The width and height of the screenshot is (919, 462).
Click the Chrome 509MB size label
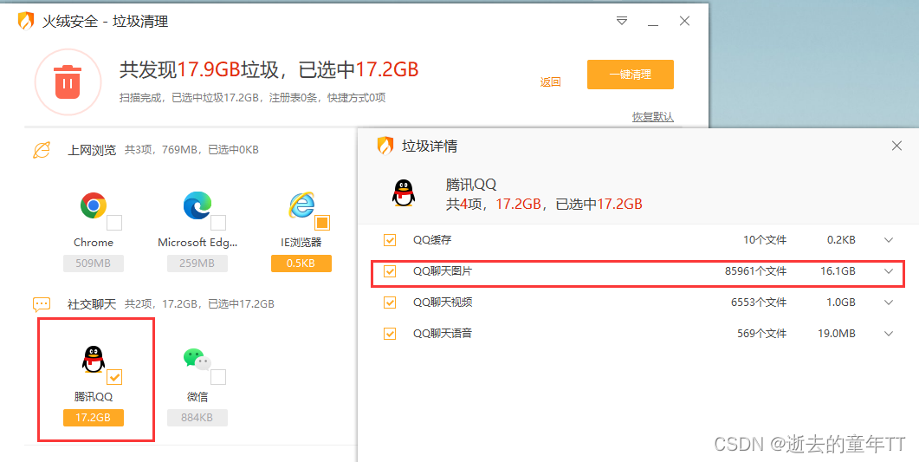(x=94, y=264)
